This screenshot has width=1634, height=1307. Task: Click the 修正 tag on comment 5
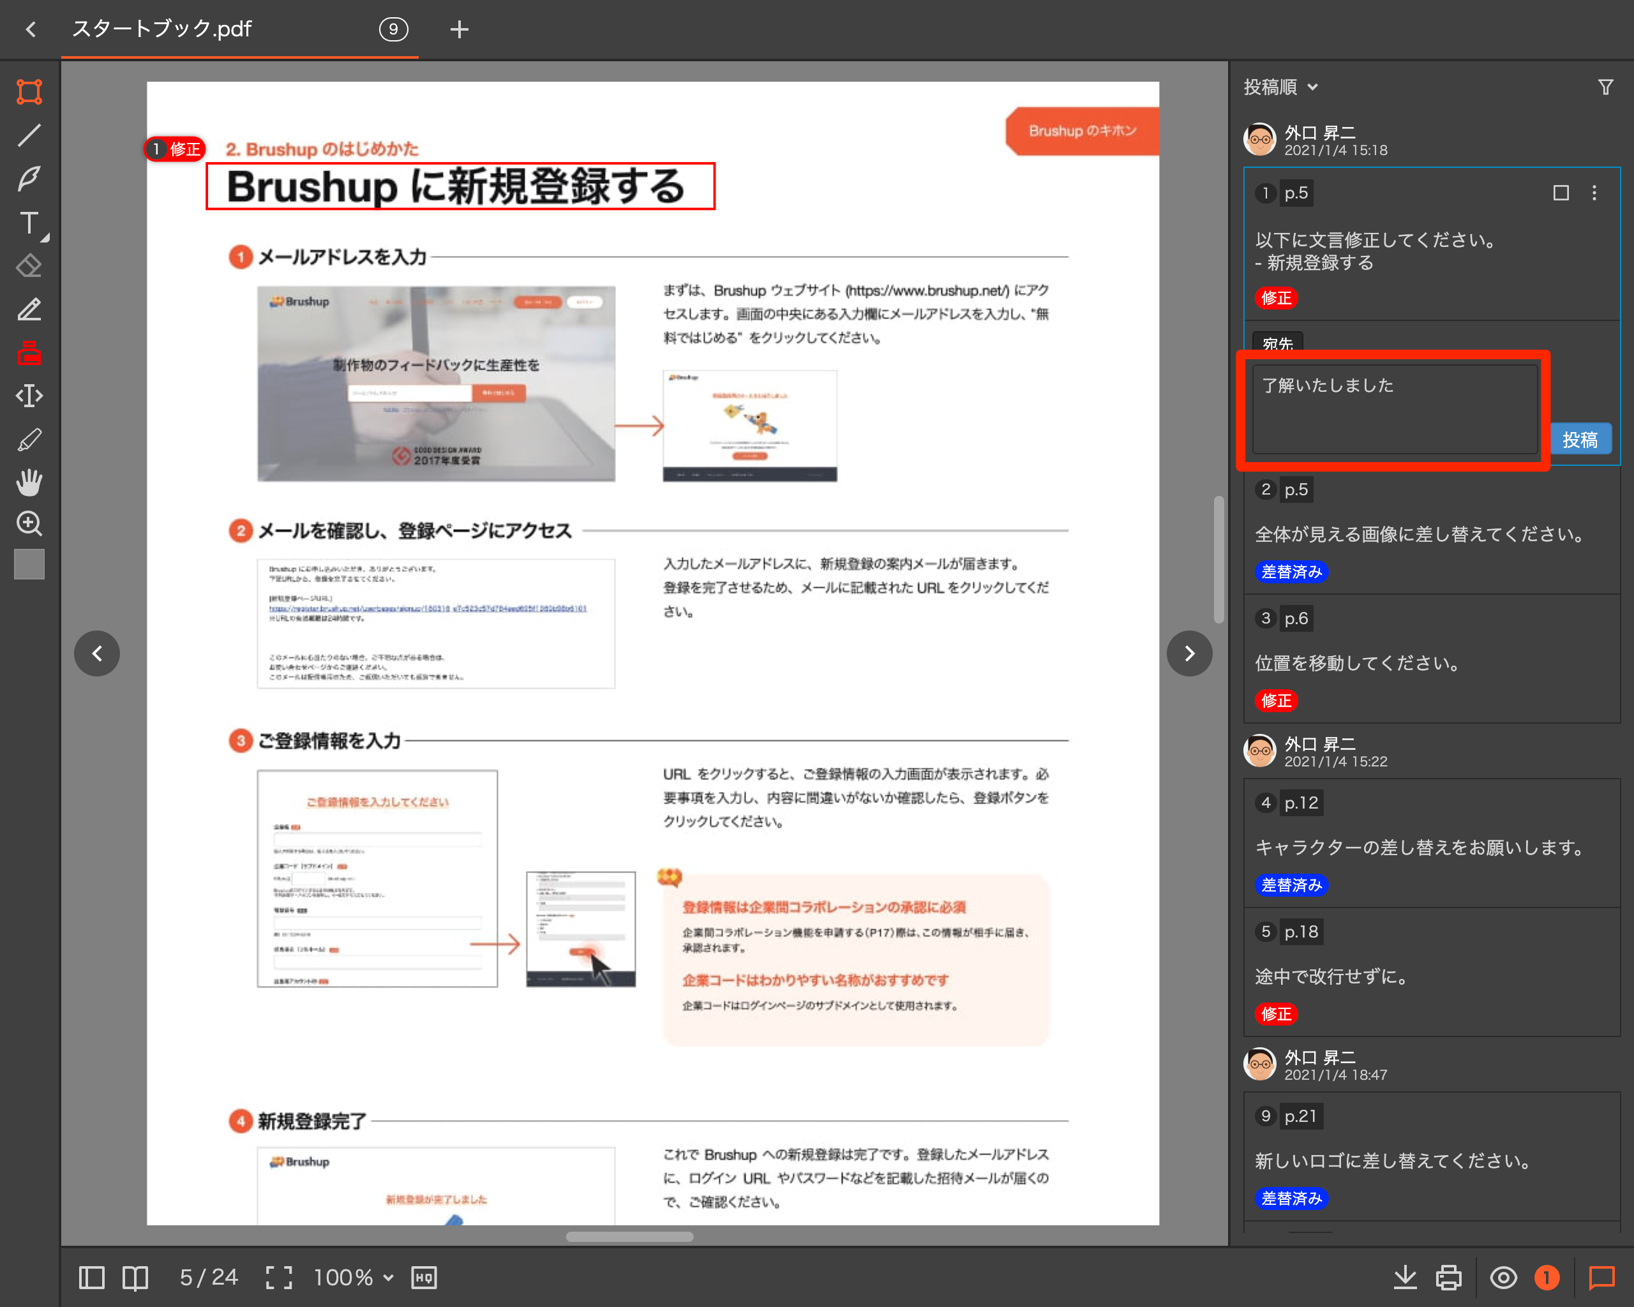(1277, 1014)
